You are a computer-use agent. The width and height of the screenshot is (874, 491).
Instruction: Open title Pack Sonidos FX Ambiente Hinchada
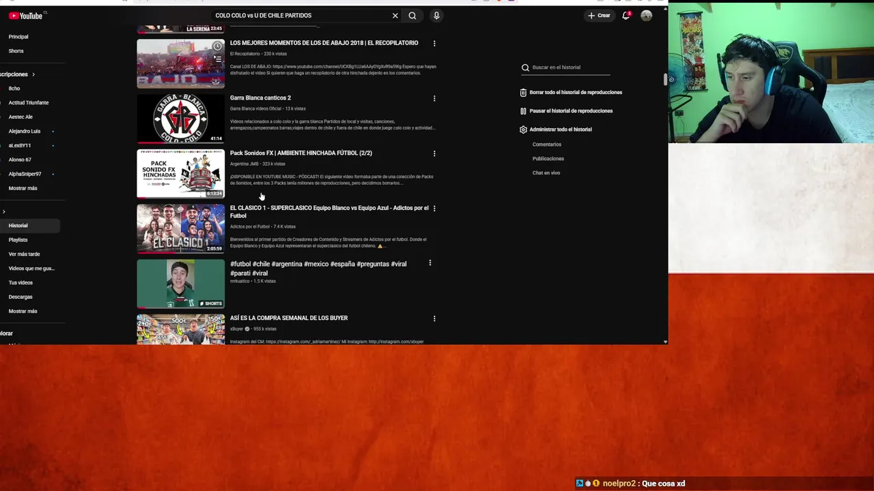point(301,153)
